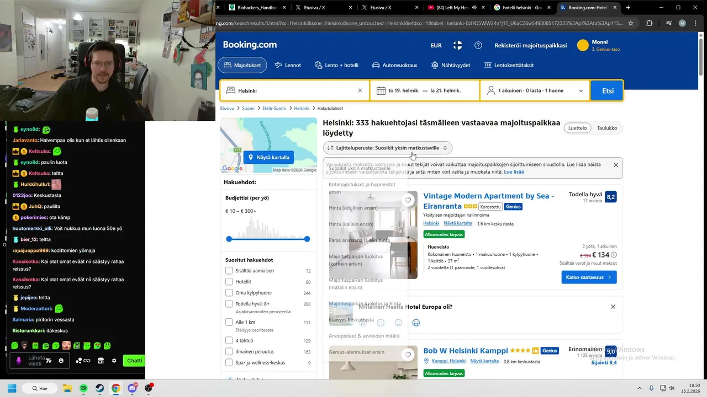This screenshot has width=707, height=397.
Task: Open Chrome extensions puzzle icon
Action: 650,23
